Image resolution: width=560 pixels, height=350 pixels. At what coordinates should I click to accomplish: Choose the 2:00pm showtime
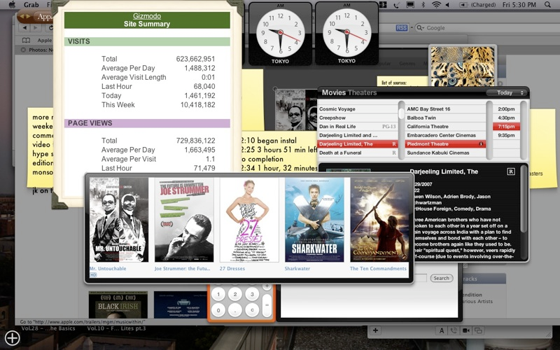tap(506, 109)
